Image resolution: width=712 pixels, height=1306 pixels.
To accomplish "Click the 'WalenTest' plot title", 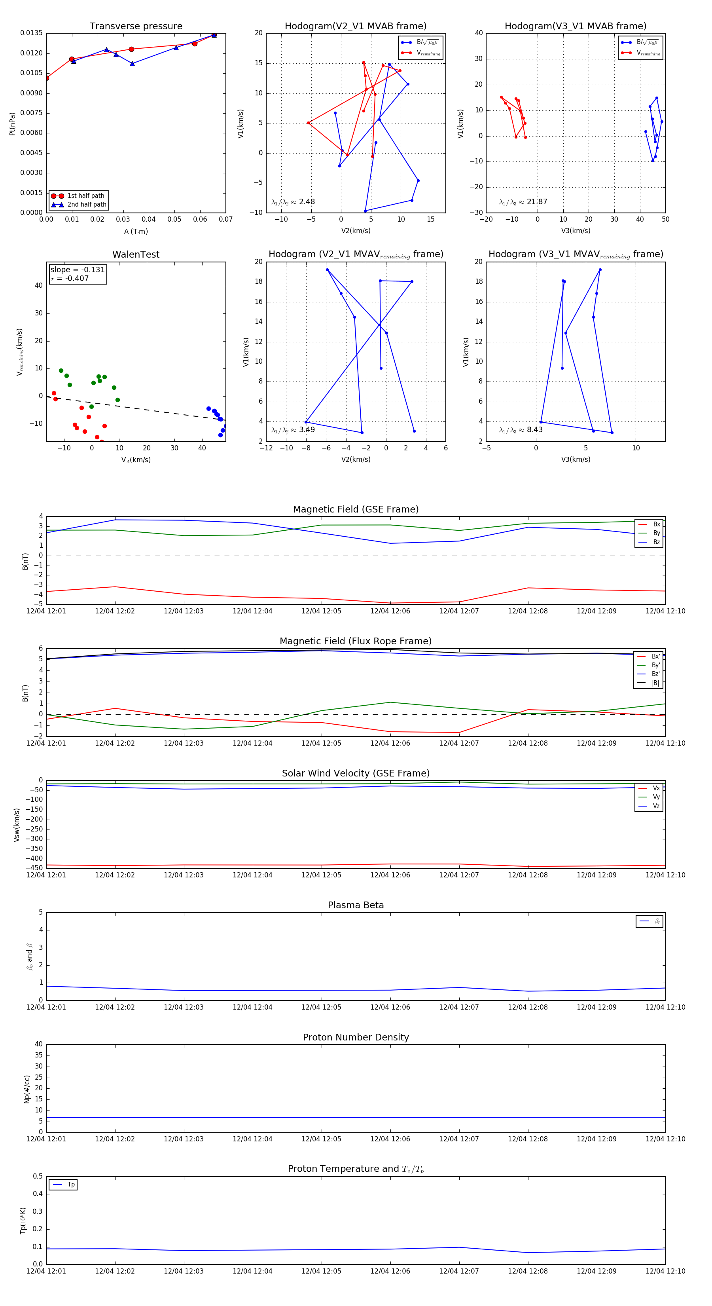I will click(136, 254).
